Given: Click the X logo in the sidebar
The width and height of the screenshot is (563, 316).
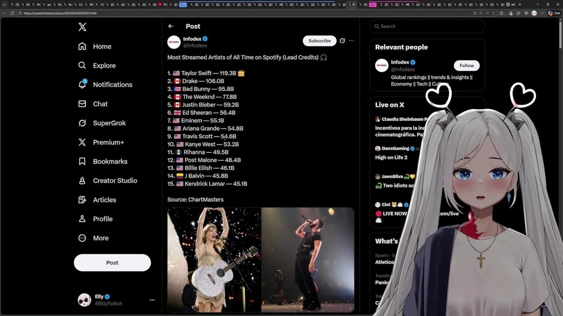Looking at the screenshot, I should pos(82,27).
